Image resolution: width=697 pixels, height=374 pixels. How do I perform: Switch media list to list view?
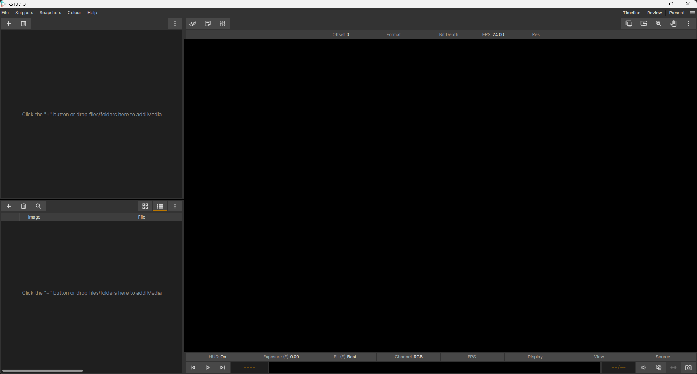(160, 206)
